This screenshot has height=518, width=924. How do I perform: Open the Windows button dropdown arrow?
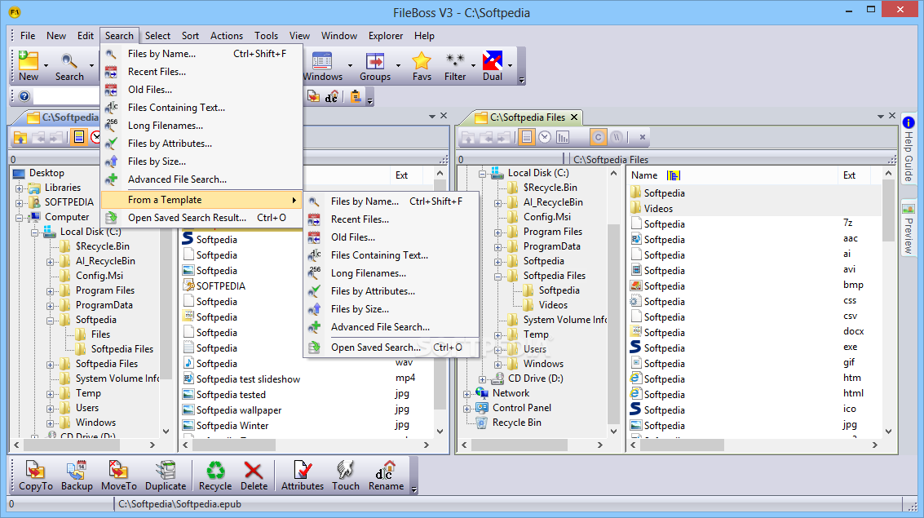tap(350, 65)
